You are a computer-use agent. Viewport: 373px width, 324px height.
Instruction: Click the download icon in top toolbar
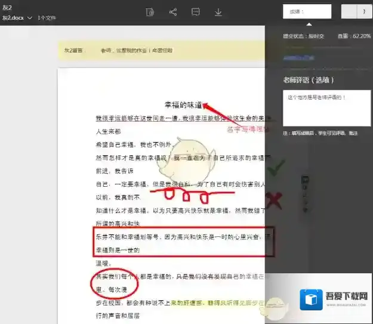pos(218,12)
